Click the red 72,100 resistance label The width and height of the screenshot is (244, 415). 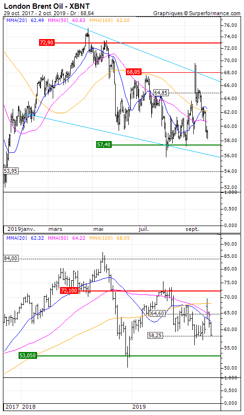(x=69, y=290)
